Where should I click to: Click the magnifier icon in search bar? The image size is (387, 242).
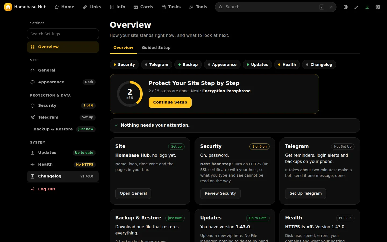click(x=221, y=7)
